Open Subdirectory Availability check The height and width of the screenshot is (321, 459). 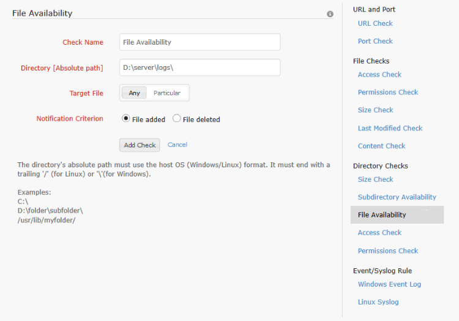(397, 197)
